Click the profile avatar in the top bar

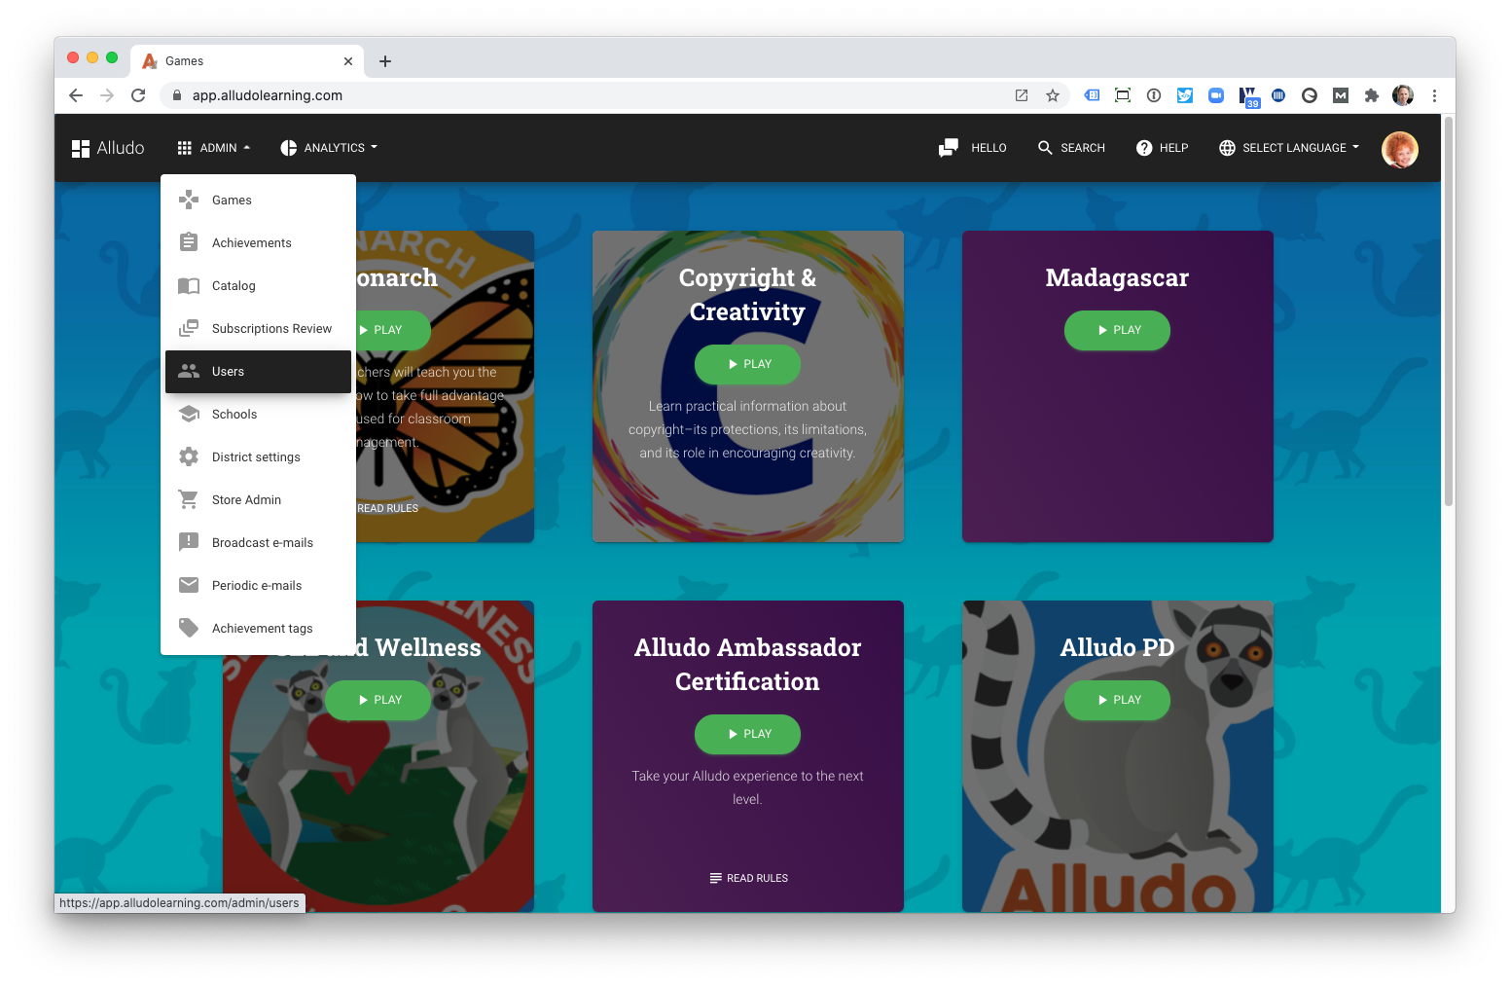[1400, 148]
